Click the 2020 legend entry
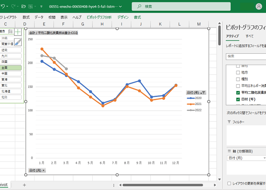 tap(194, 98)
